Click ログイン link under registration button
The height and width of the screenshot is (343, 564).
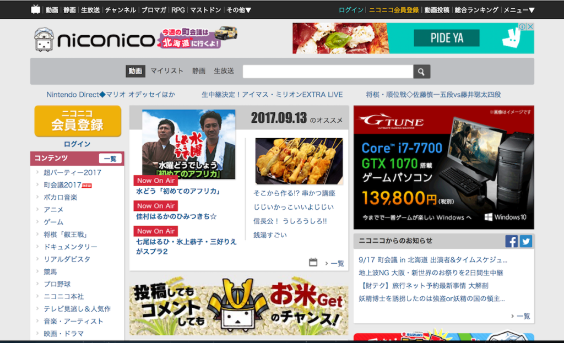click(77, 144)
